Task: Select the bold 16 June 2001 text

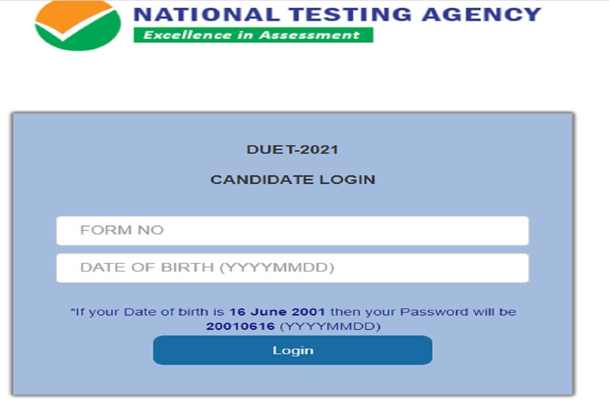Action: (x=279, y=312)
